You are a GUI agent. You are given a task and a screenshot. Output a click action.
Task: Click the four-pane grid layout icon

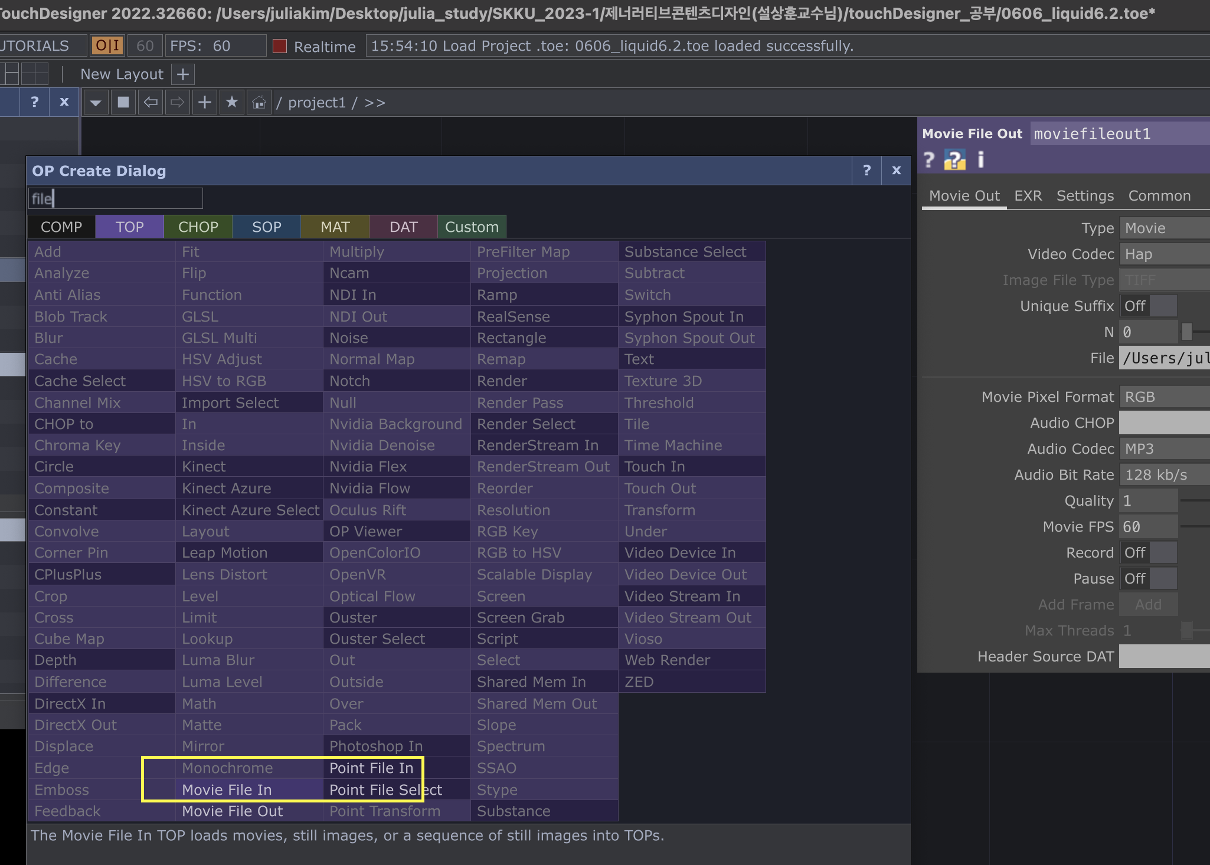pyautogui.click(x=35, y=74)
